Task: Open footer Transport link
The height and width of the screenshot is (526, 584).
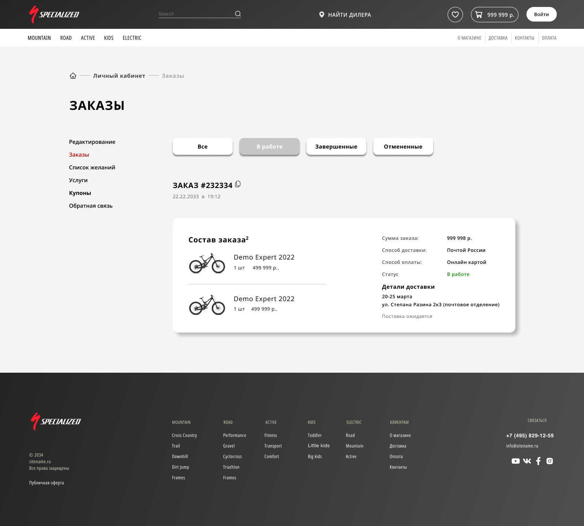Action: tap(273, 446)
